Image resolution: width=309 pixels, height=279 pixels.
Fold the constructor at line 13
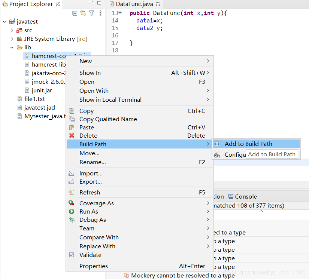tap(120, 13)
